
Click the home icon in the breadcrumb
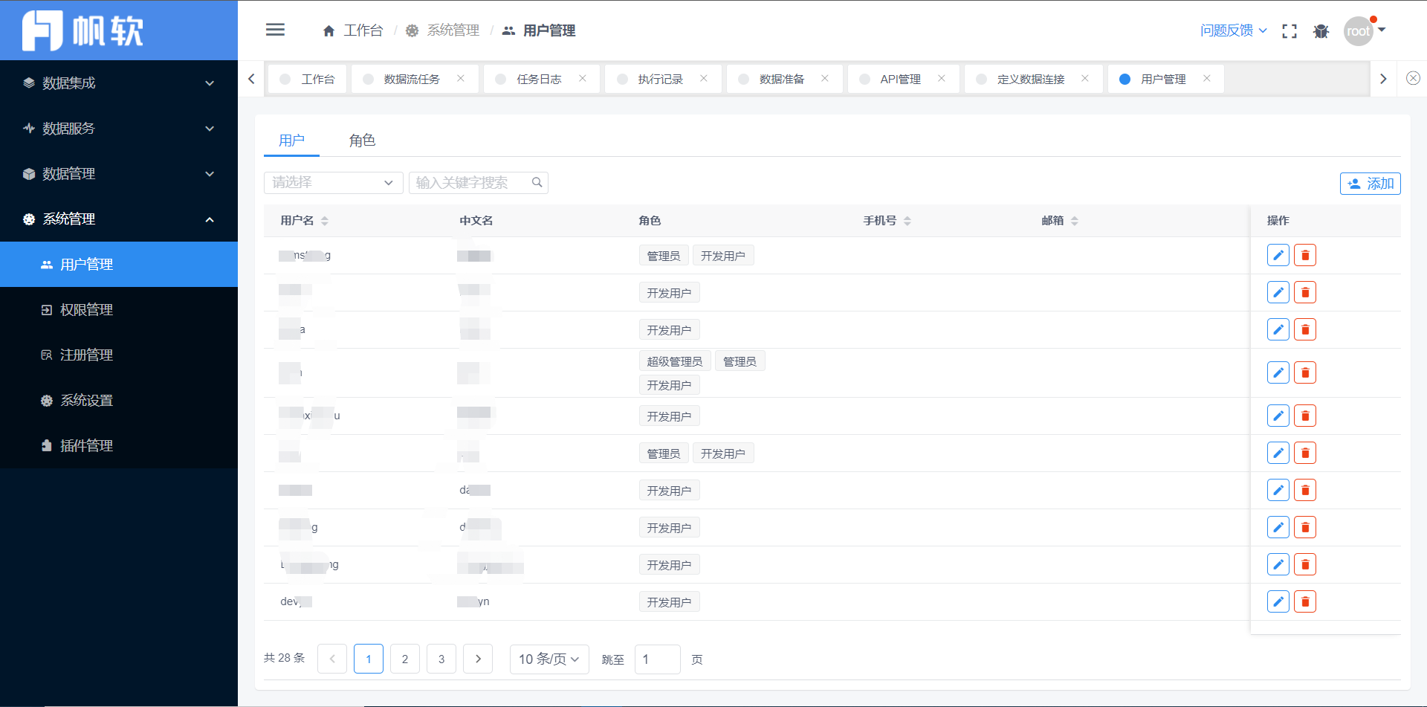pyautogui.click(x=329, y=30)
